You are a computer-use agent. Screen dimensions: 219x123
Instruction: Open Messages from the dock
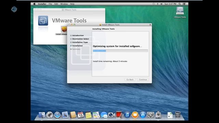pos(104,115)
